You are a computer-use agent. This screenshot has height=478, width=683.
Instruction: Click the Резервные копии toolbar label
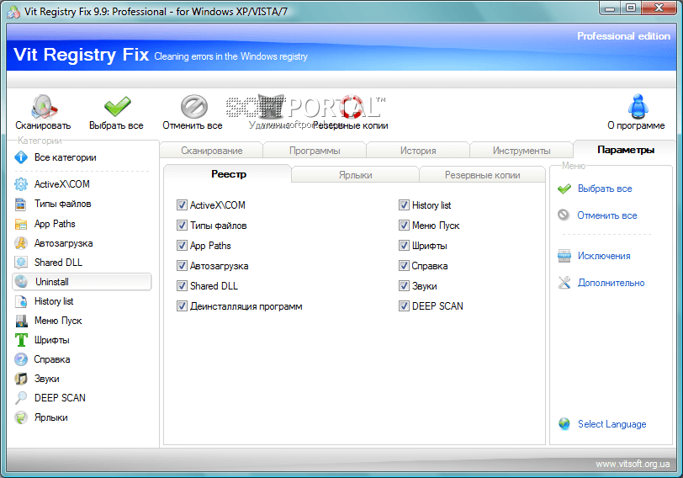(350, 125)
